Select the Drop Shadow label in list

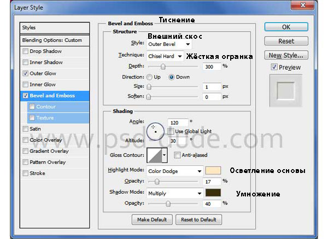tap(45, 51)
